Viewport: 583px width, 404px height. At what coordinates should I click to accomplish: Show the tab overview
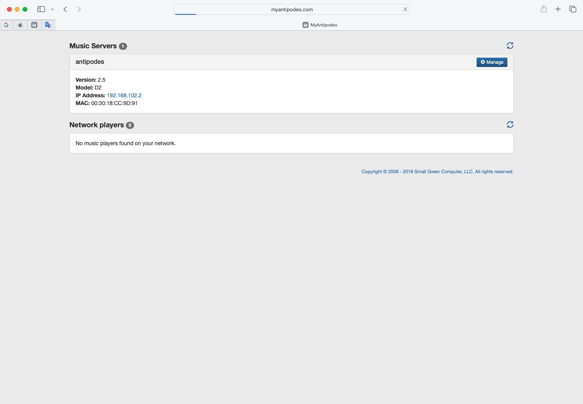(x=572, y=9)
